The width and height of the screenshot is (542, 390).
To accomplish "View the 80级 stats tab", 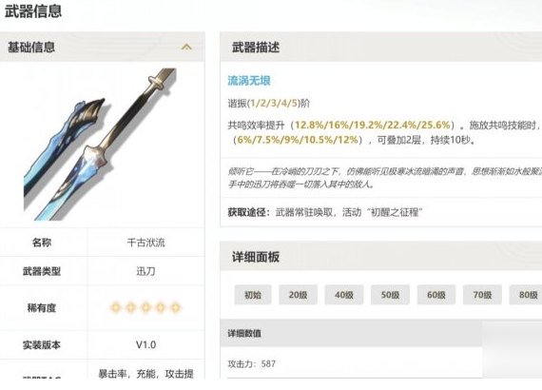I will (526, 295).
